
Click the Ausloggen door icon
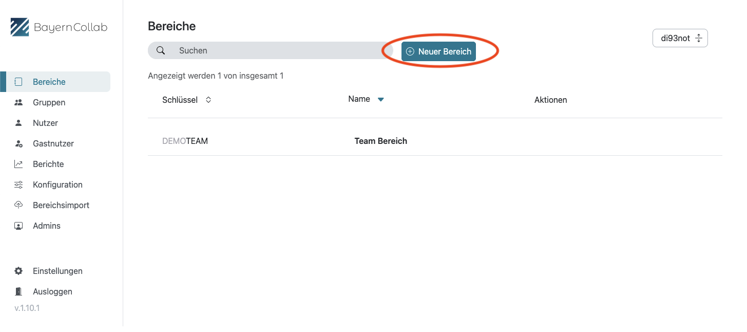tap(18, 291)
